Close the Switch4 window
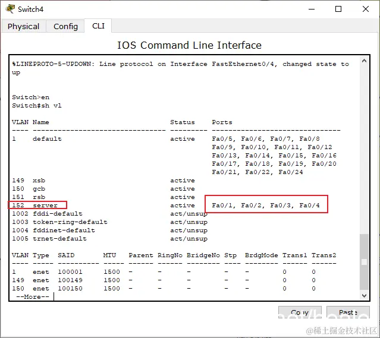 pos(366,9)
